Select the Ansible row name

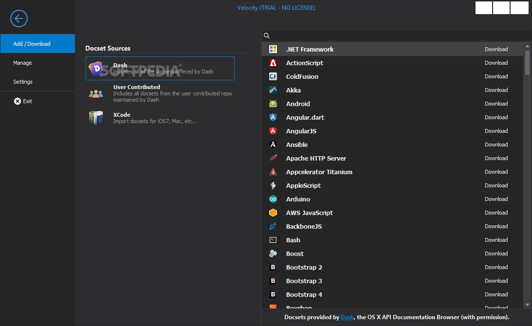(x=297, y=145)
